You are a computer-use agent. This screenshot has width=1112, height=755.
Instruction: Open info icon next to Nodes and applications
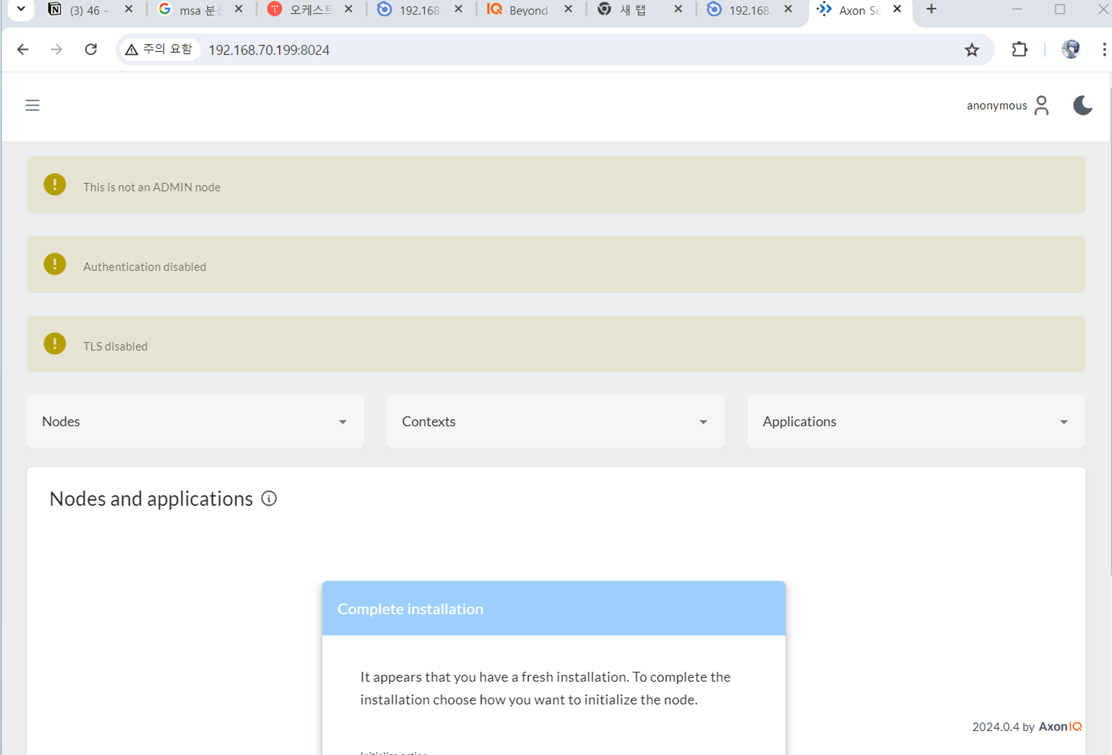(269, 499)
